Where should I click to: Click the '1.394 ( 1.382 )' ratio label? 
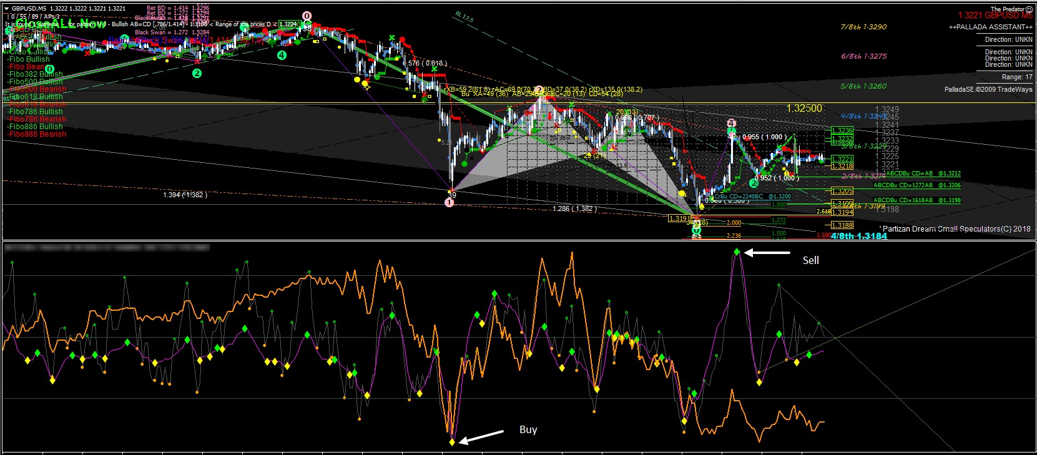pos(185,195)
